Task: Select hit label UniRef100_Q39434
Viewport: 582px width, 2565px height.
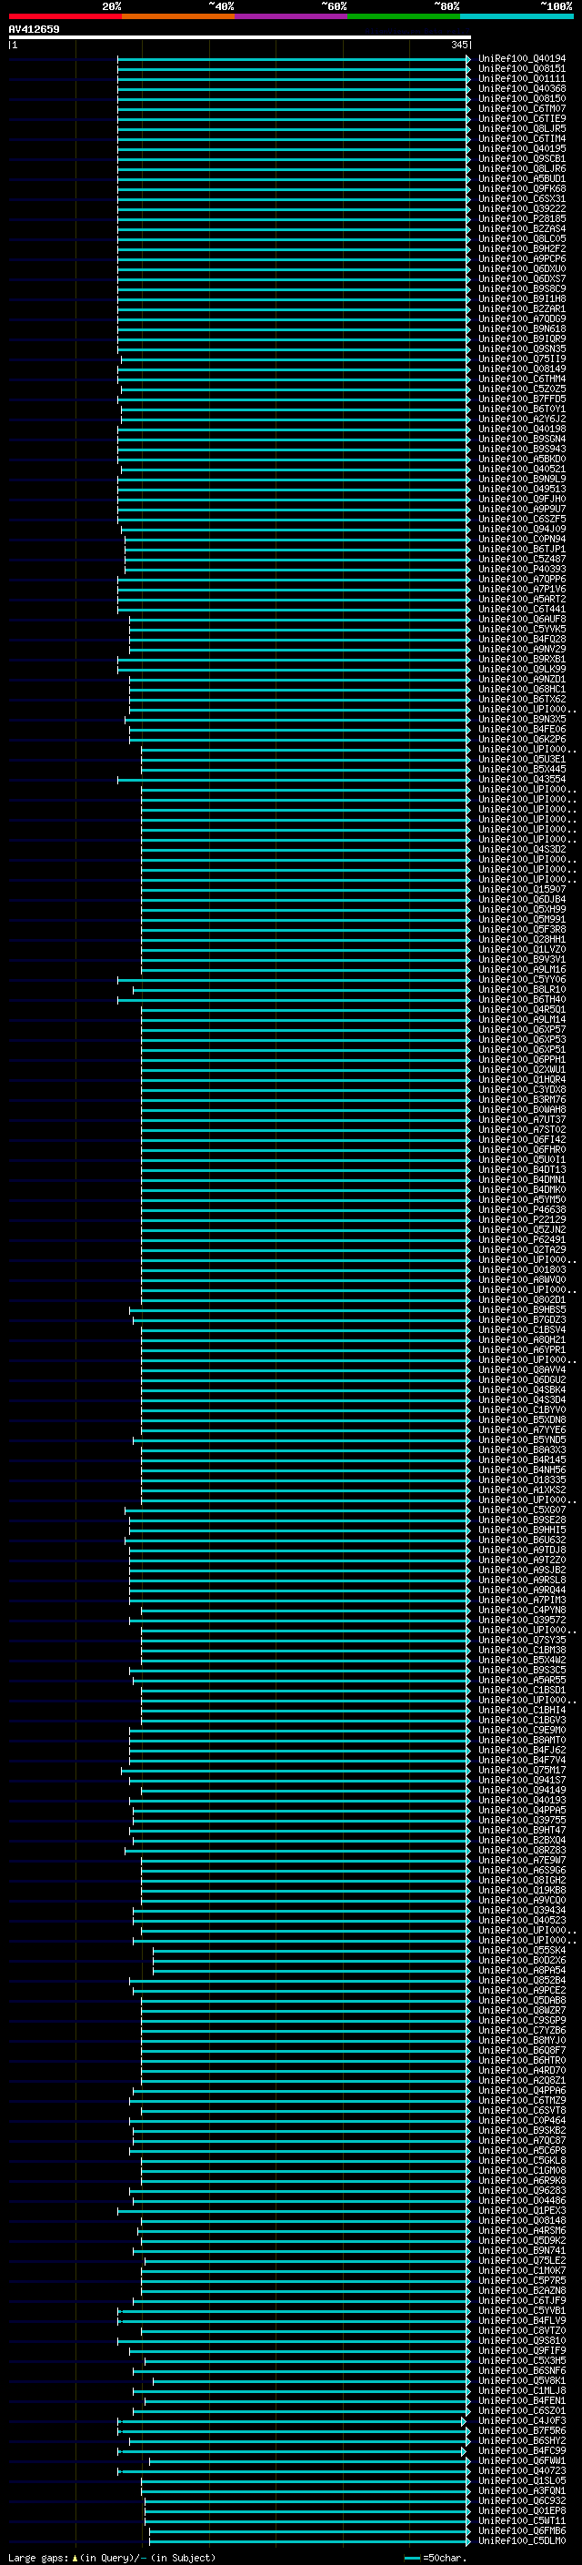Action: 521,1909
